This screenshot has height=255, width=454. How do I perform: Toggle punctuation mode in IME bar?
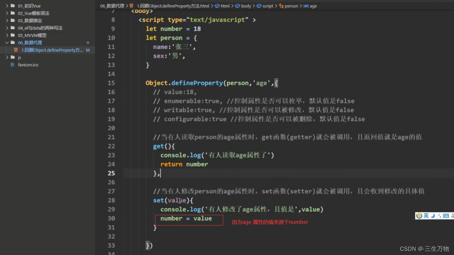(x=439, y=216)
